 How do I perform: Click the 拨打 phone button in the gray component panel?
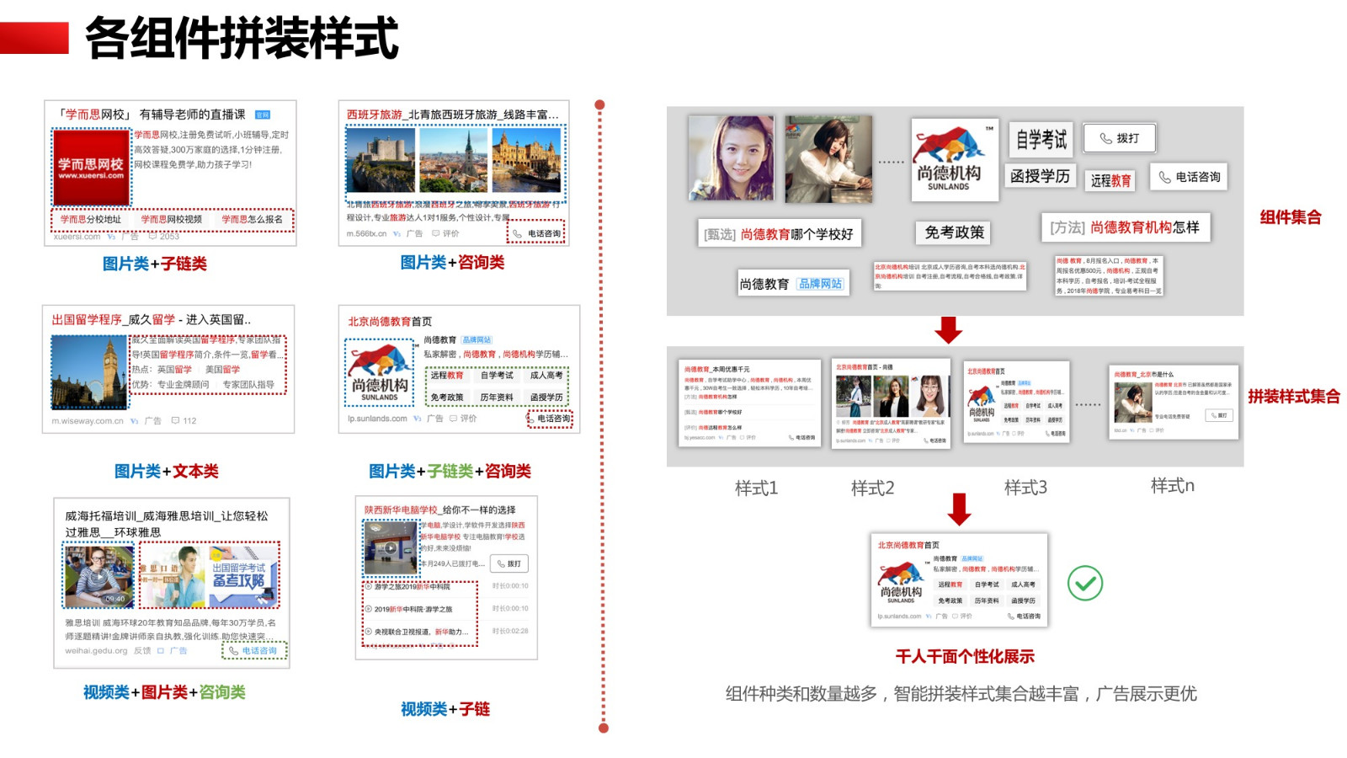pos(1119,138)
